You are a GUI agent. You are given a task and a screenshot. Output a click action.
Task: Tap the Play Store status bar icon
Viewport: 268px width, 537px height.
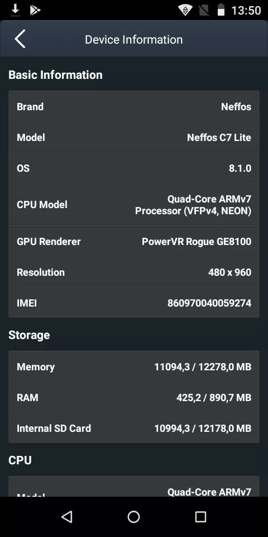(35, 10)
